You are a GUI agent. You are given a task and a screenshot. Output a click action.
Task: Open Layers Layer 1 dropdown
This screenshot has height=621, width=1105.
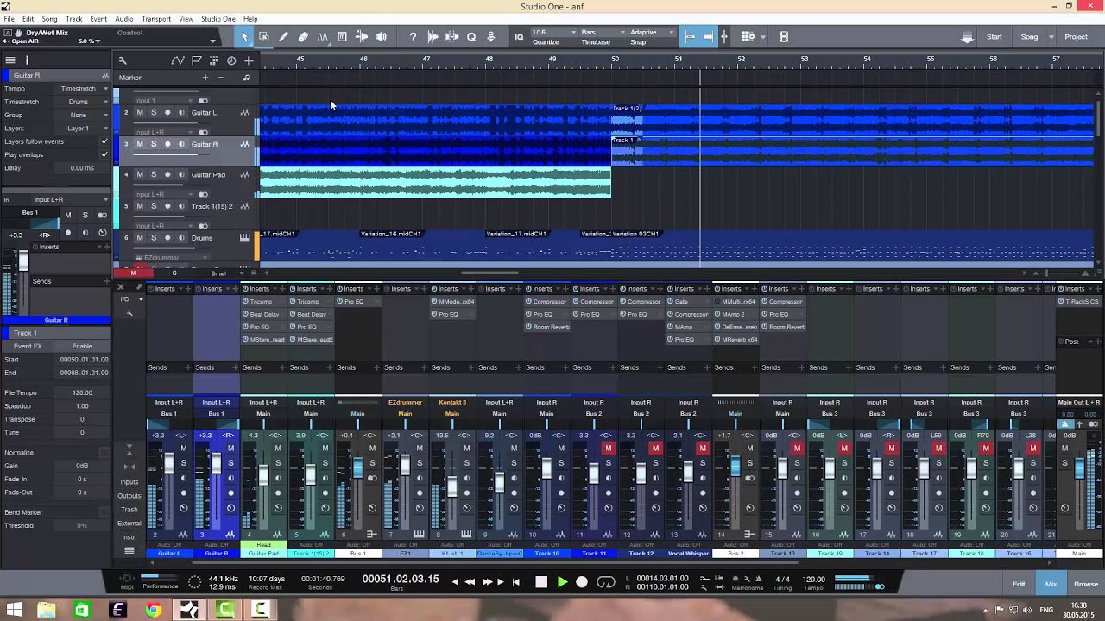pyautogui.click(x=84, y=129)
